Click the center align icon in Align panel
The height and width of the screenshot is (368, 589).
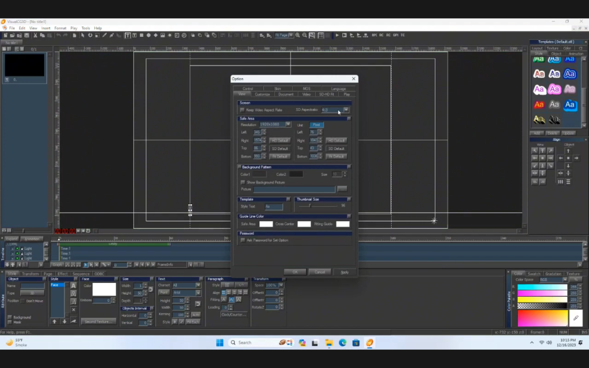(x=542, y=158)
